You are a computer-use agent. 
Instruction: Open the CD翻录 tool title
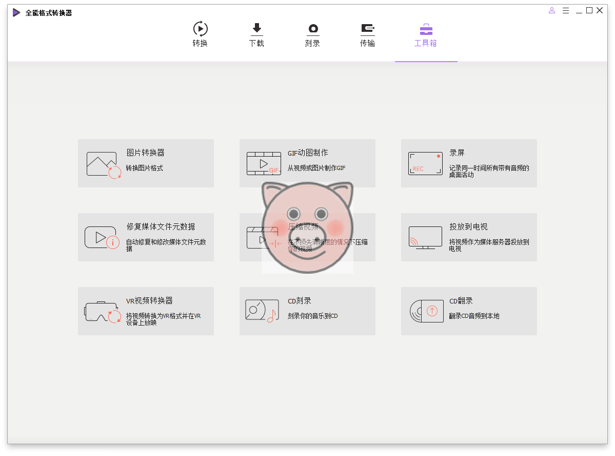461,300
